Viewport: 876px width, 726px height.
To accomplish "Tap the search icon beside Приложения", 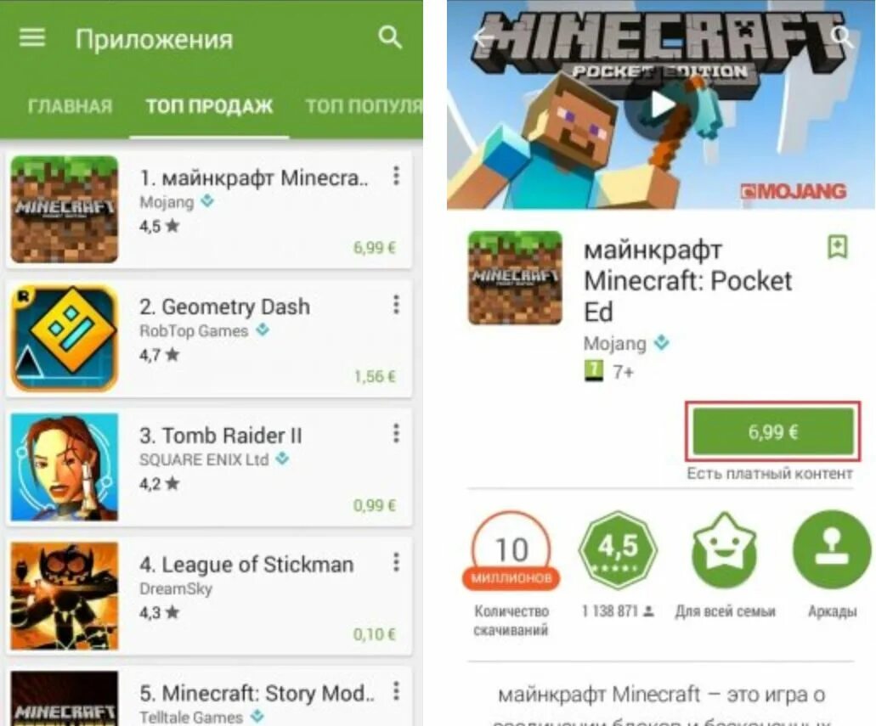I will 390,38.
